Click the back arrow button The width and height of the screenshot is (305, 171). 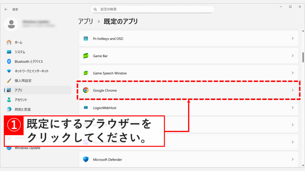(x=6, y=9)
